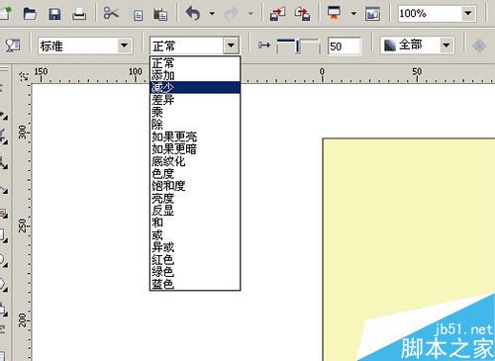495x361 pixels.
Task: Undo the last action
Action: 193,14
